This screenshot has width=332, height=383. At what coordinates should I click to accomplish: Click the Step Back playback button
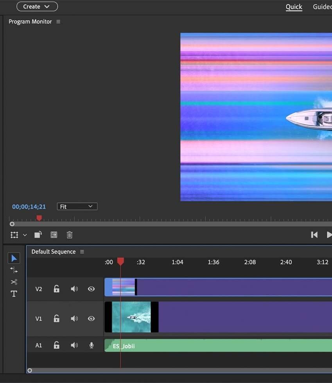(314, 235)
